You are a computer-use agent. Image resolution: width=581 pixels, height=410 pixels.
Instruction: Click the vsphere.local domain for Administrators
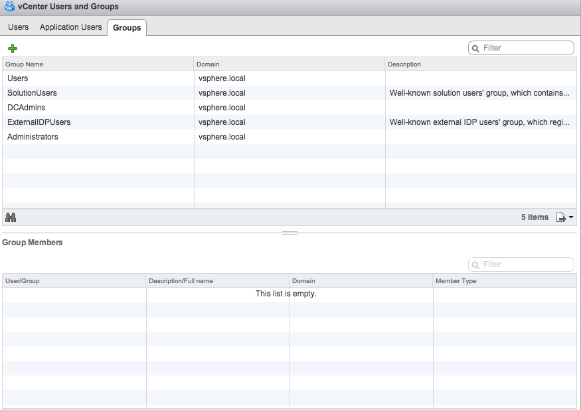[222, 137]
